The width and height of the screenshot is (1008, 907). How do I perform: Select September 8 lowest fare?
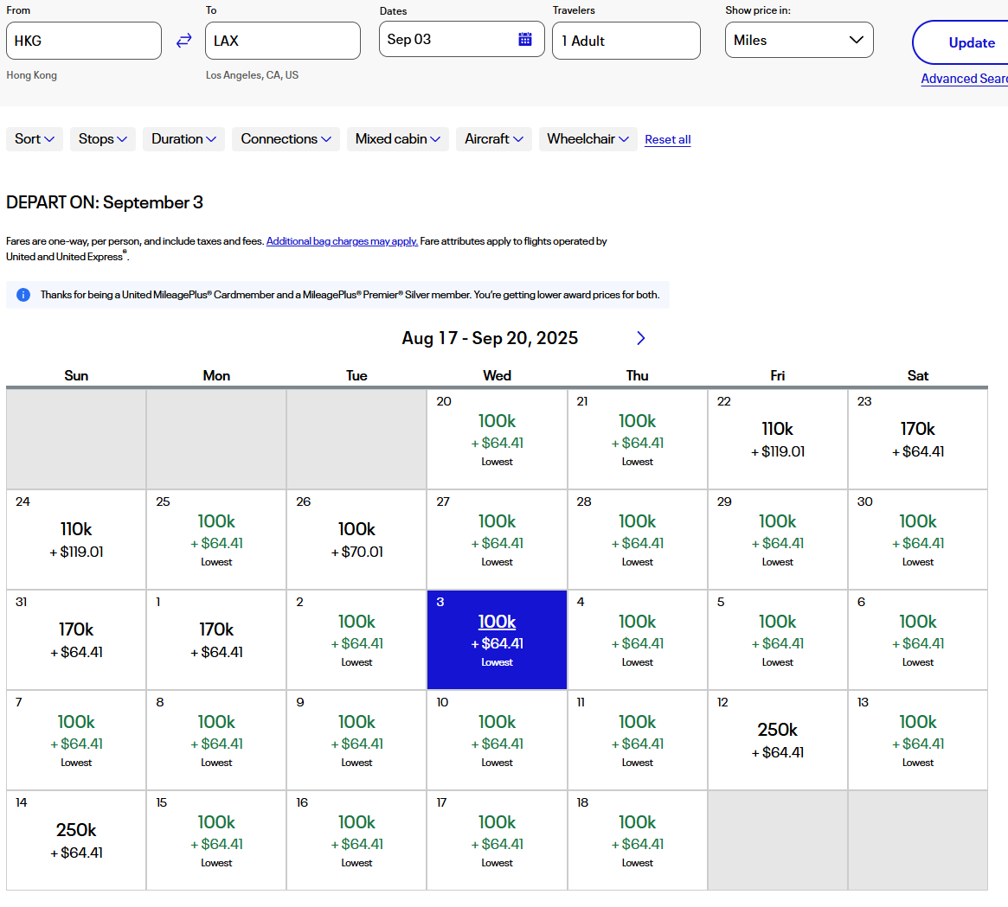(x=216, y=740)
